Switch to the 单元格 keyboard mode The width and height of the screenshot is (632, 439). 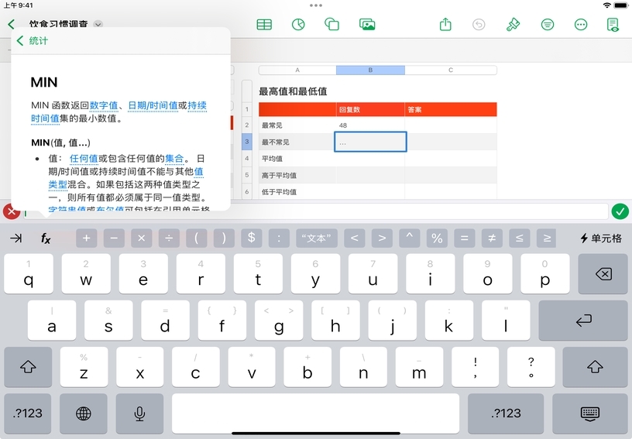[x=601, y=238]
